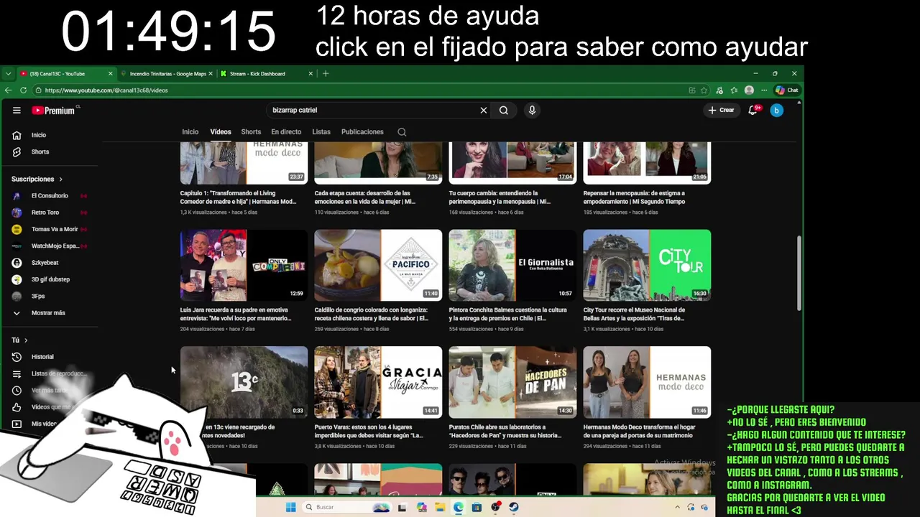Open account avatar menu "b"
920x517 pixels.
pos(776,111)
